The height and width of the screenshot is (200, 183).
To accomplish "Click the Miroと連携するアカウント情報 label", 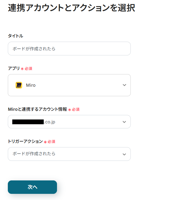I will (x=37, y=110).
